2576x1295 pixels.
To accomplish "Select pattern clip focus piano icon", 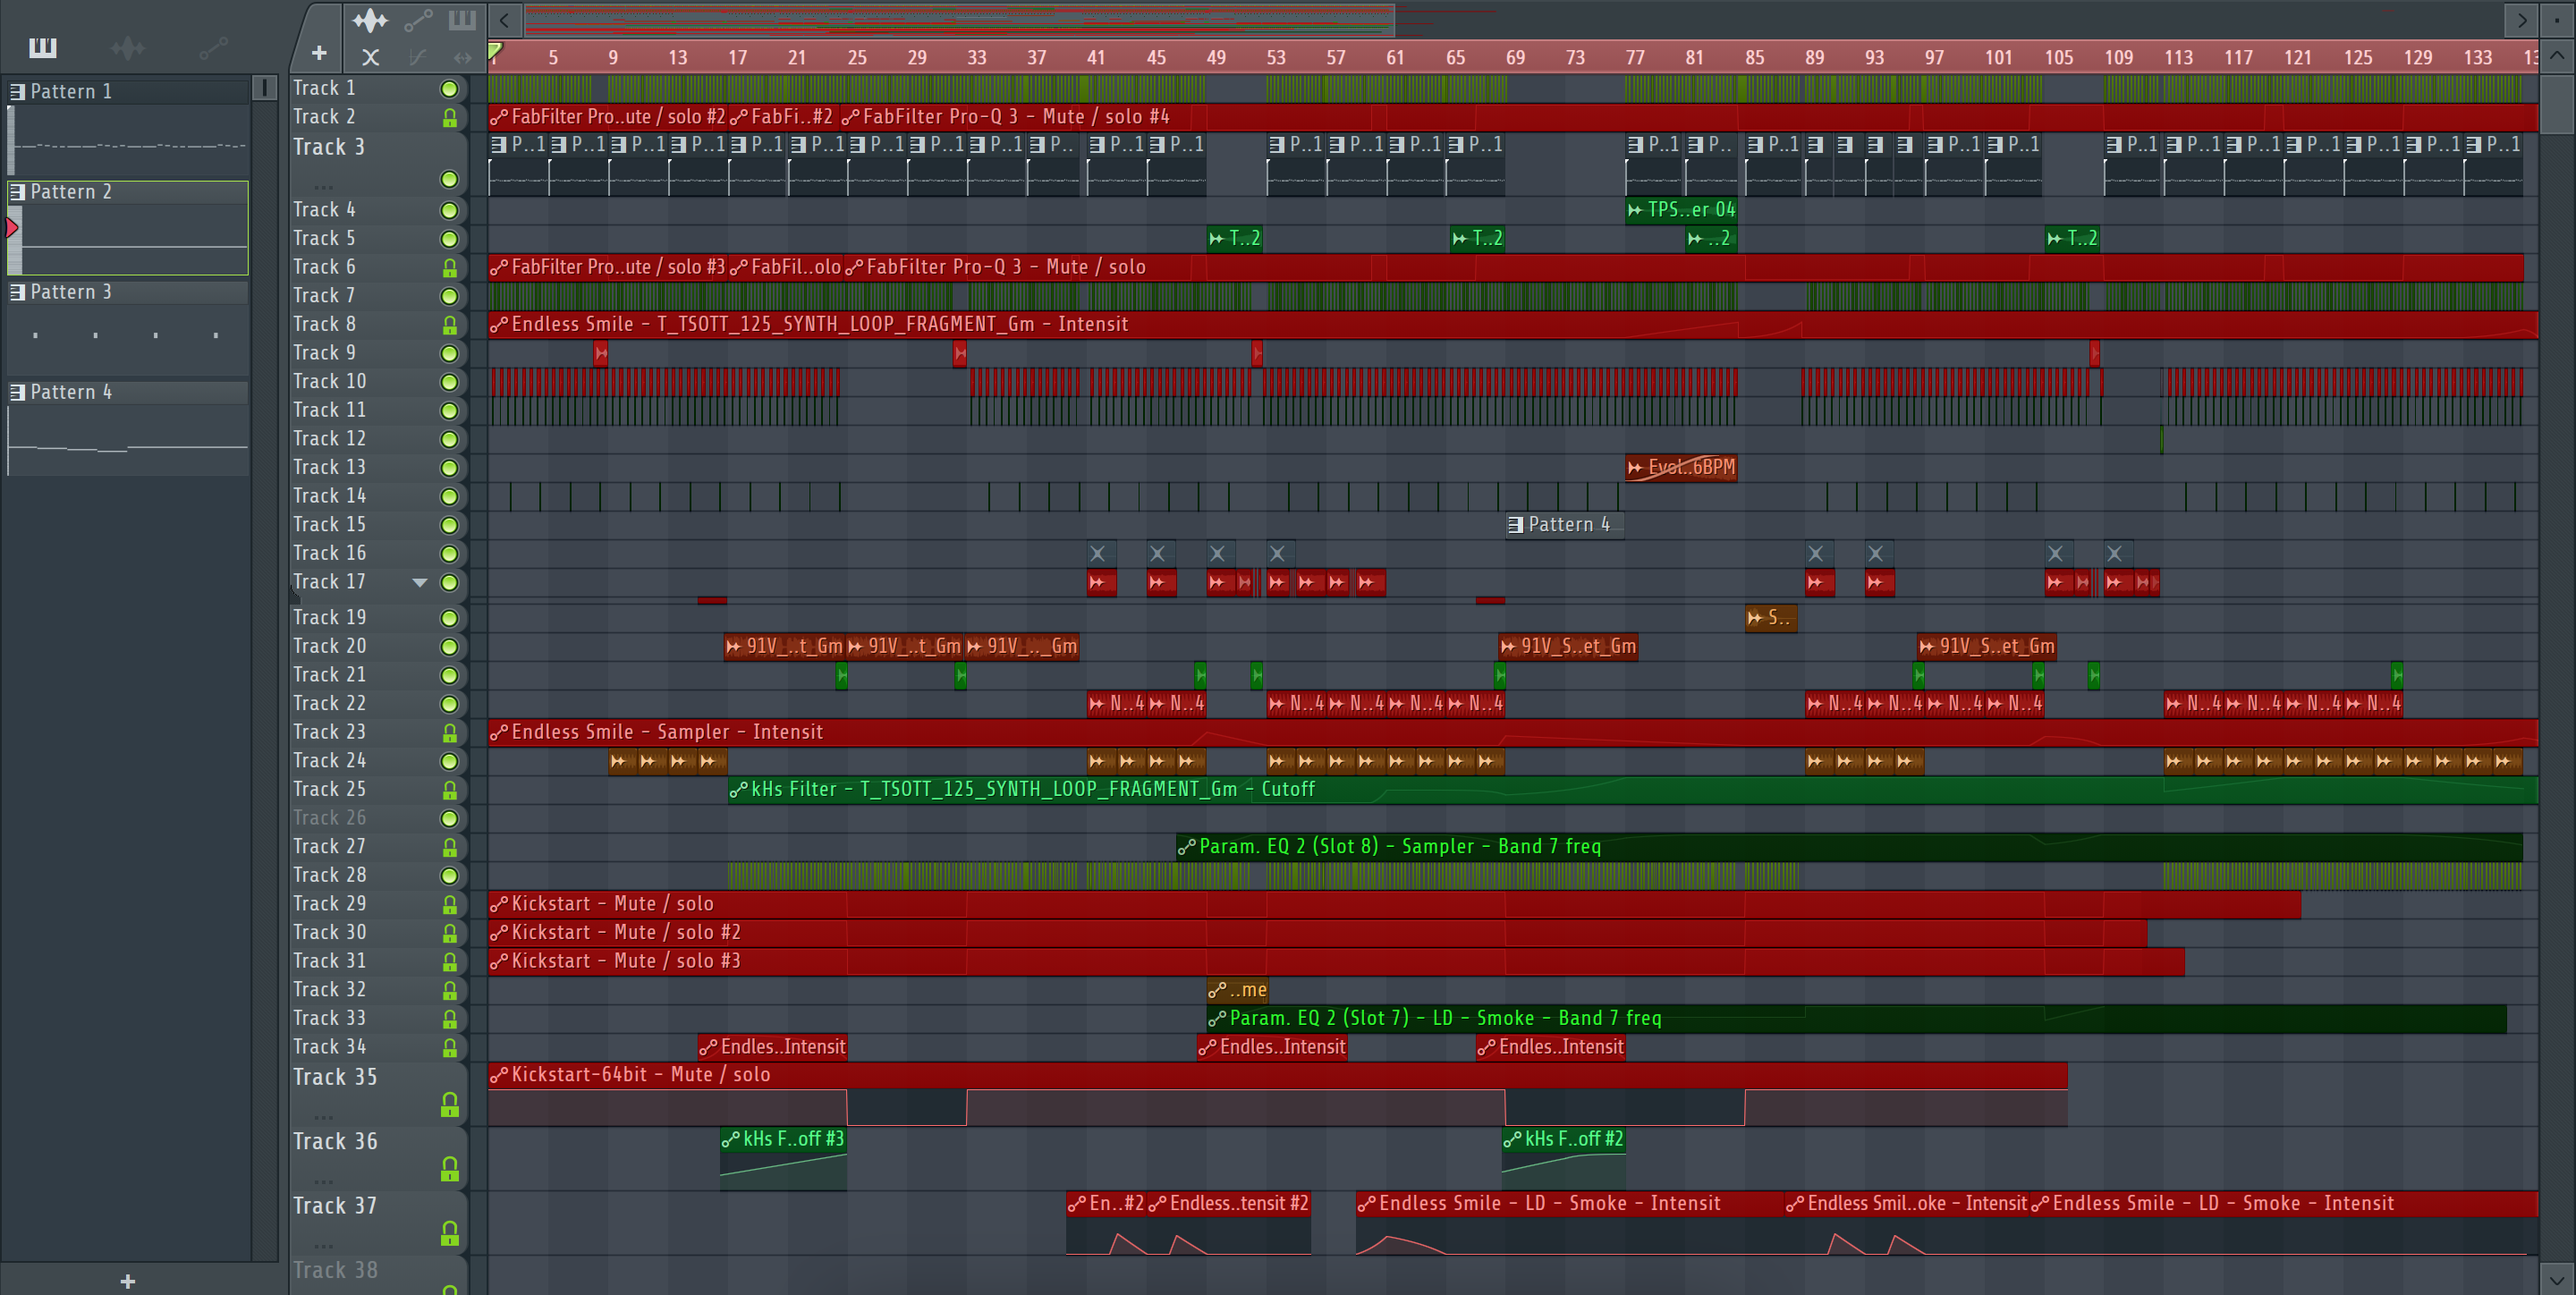I will pos(462,20).
